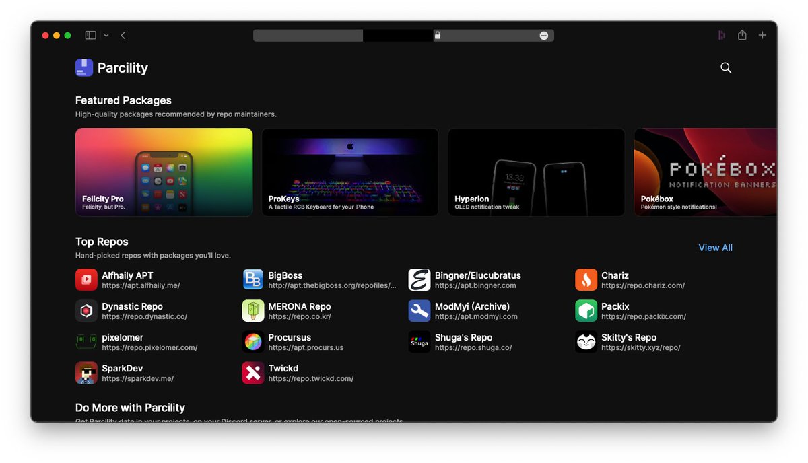Click the Parcility title text
The height and width of the screenshot is (463, 808).
tap(123, 67)
